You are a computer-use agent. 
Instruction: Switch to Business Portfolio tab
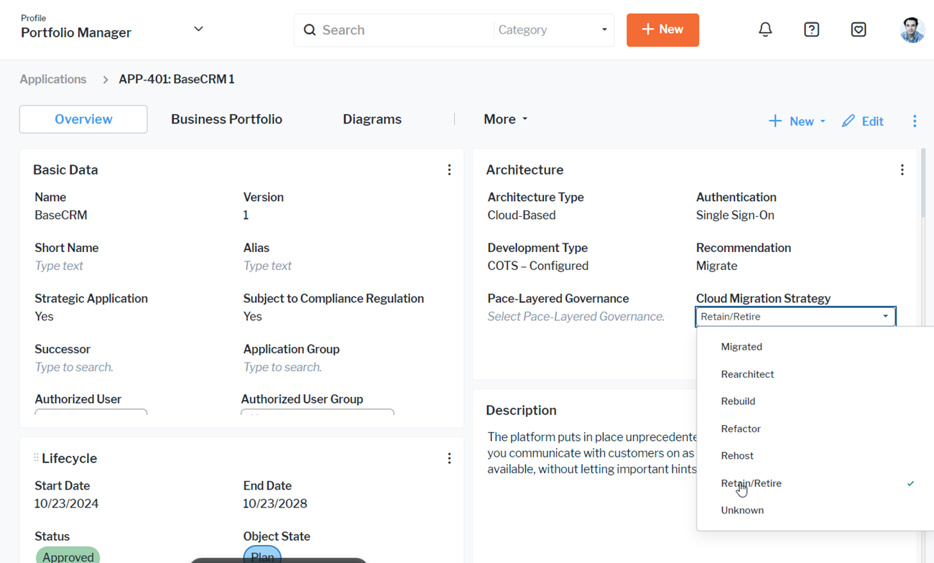click(x=226, y=119)
